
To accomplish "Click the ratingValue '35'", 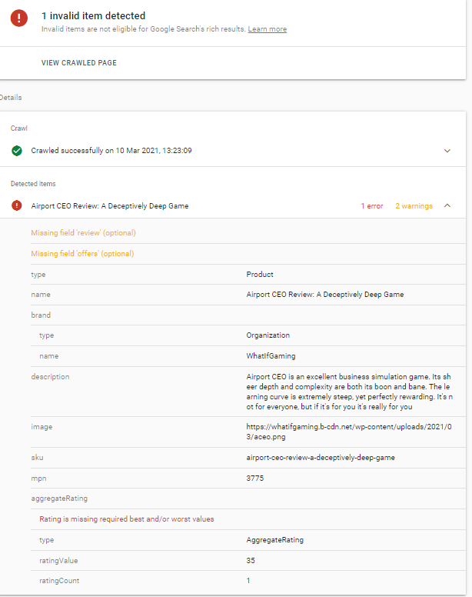I will pyautogui.click(x=251, y=560).
